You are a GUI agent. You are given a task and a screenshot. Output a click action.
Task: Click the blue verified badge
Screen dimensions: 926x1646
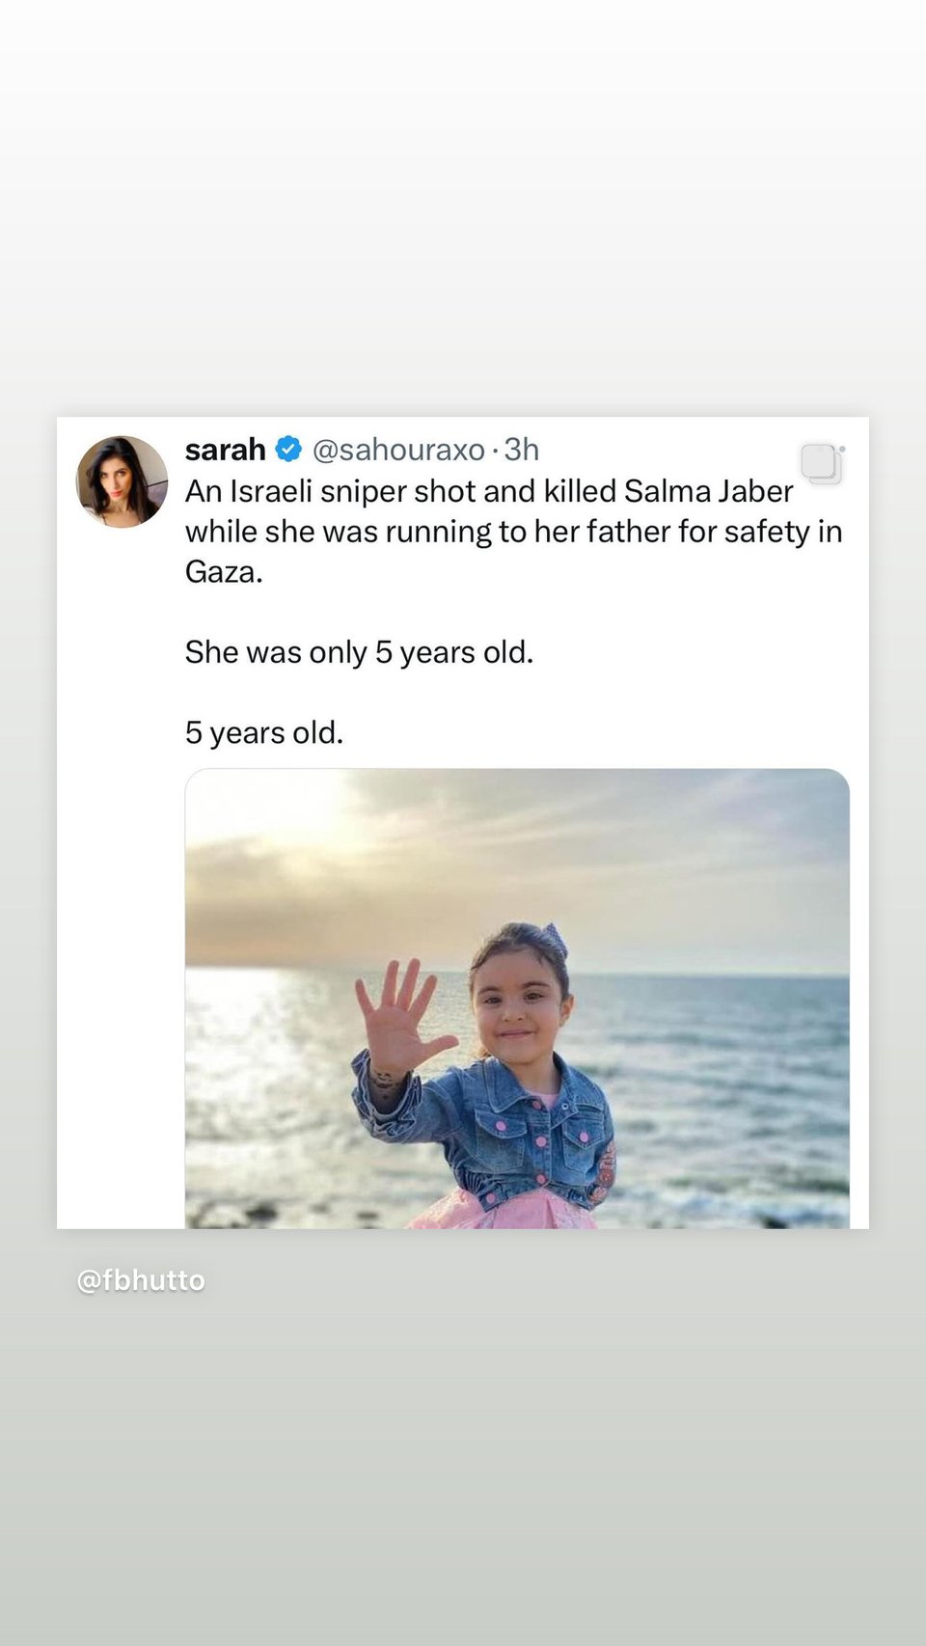click(x=288, y=449)
